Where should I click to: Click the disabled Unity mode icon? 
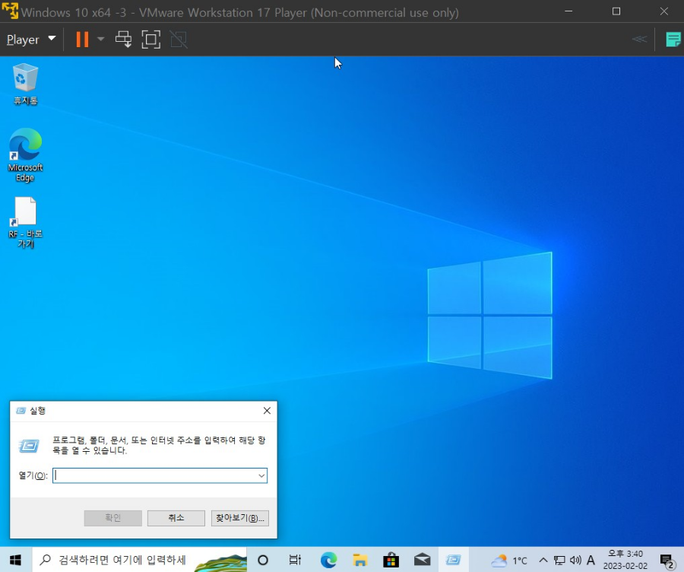(179, 40)
